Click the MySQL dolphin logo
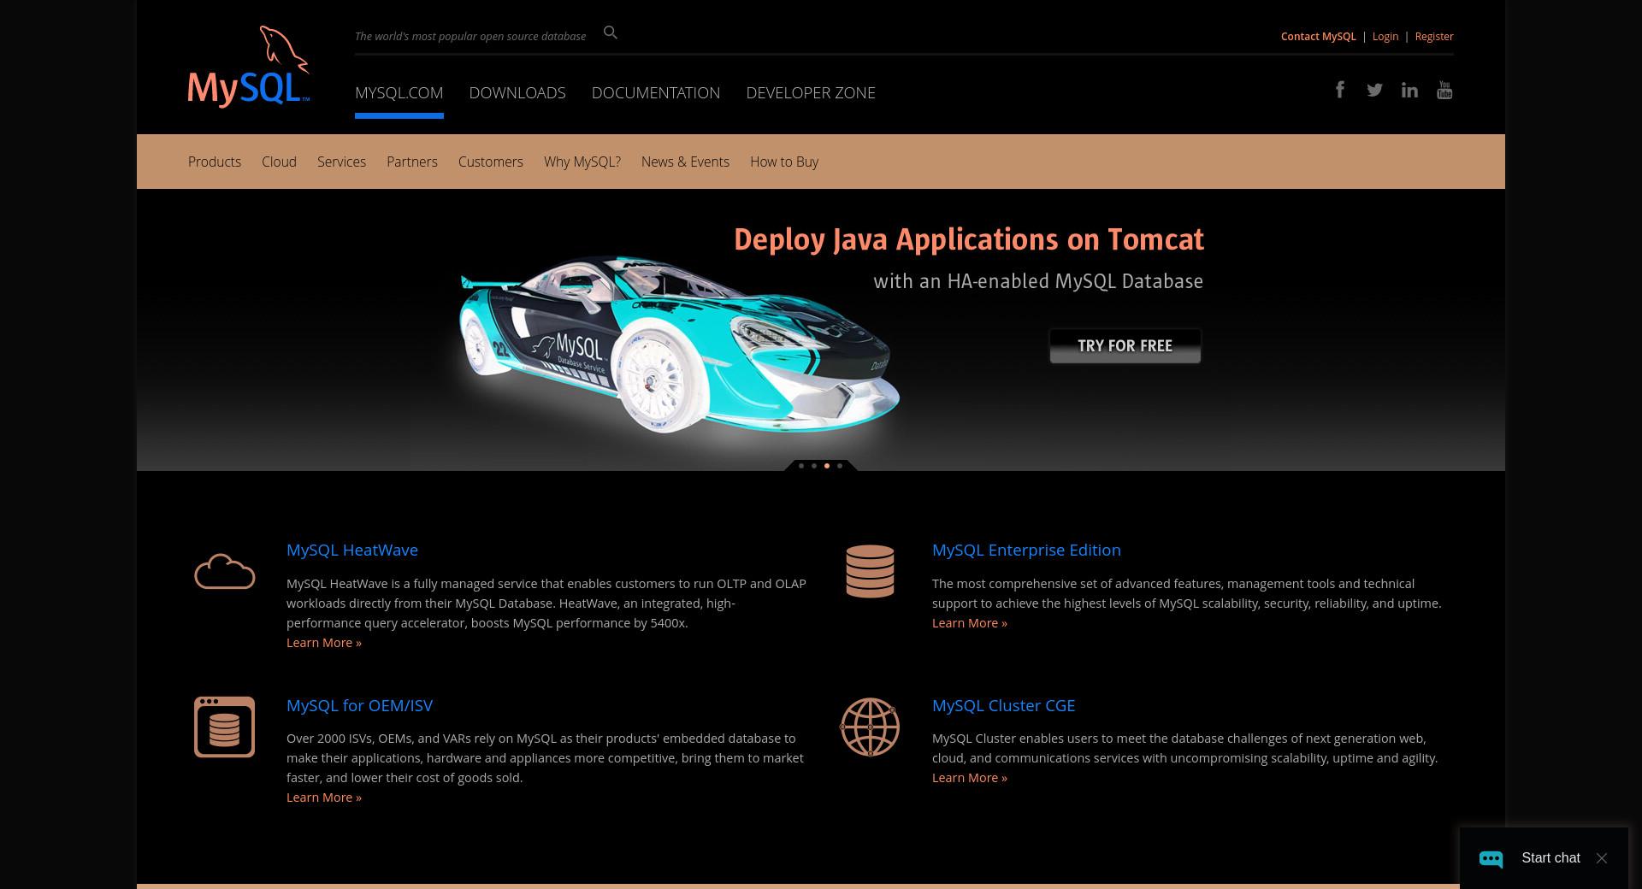 tap(248, 67)
